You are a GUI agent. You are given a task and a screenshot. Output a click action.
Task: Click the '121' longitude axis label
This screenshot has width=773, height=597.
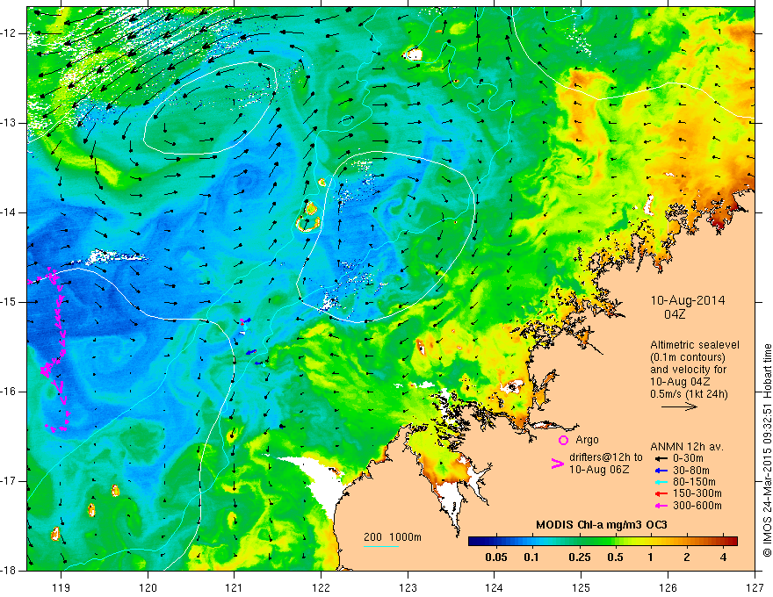pyautogui.click(x=235, y=587)
